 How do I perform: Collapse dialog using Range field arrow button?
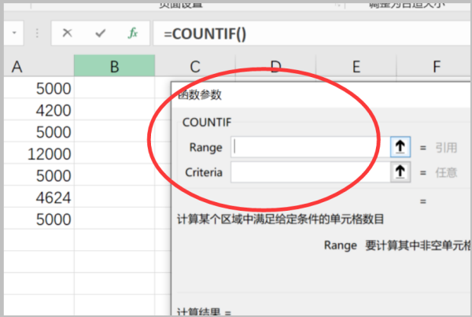(x=400, y=147)
